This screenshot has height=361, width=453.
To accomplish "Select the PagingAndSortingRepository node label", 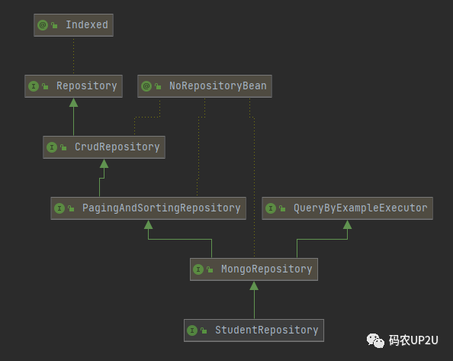I will click(161, 208).
